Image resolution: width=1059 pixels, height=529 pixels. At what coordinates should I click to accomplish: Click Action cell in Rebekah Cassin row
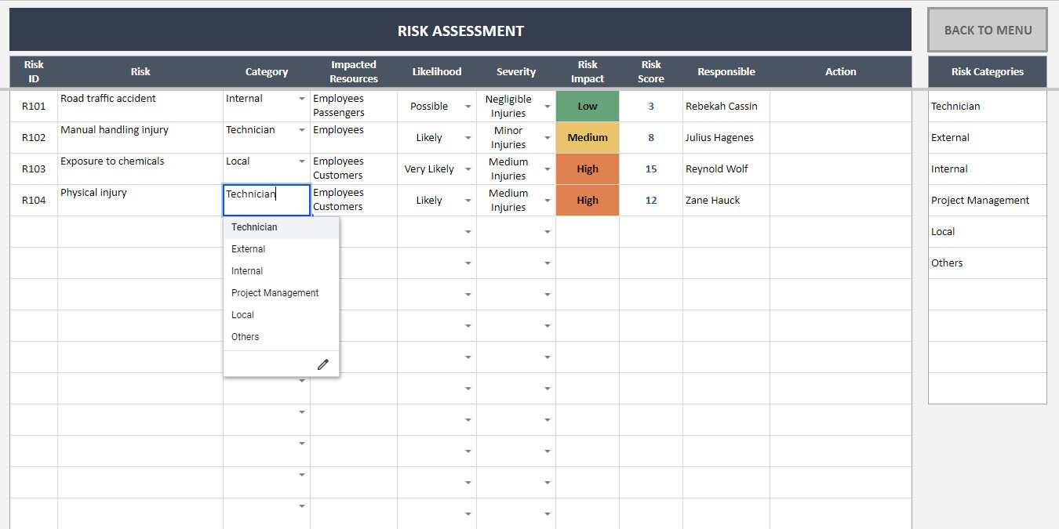(x=841, y=107)
